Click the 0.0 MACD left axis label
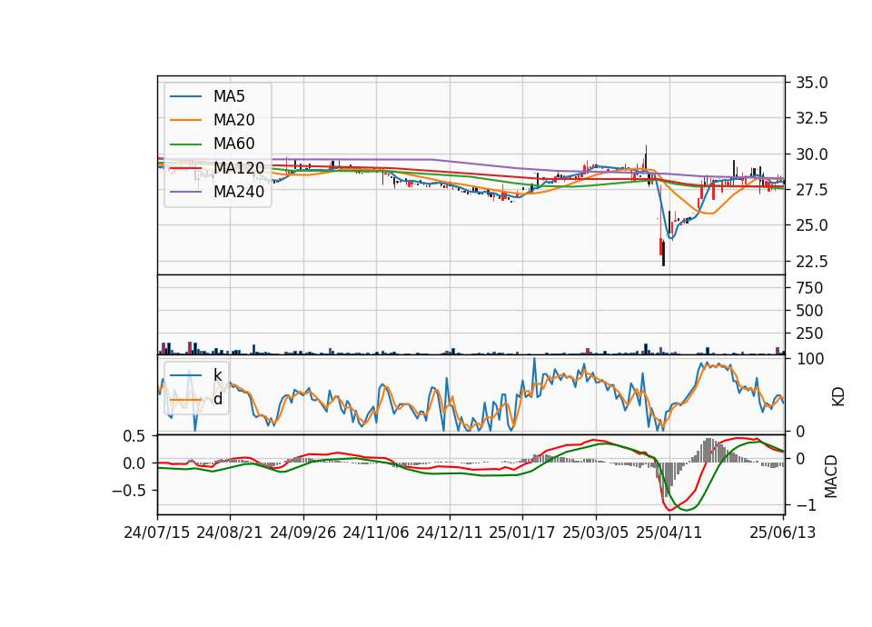The width and height of the screenshot is (872, 627). (x=134, y=463)
